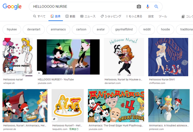The image size is (193, 132).
Task: Open the Animaniacs Great Edgar Hunt thumbnail
Action: point(116,106)
